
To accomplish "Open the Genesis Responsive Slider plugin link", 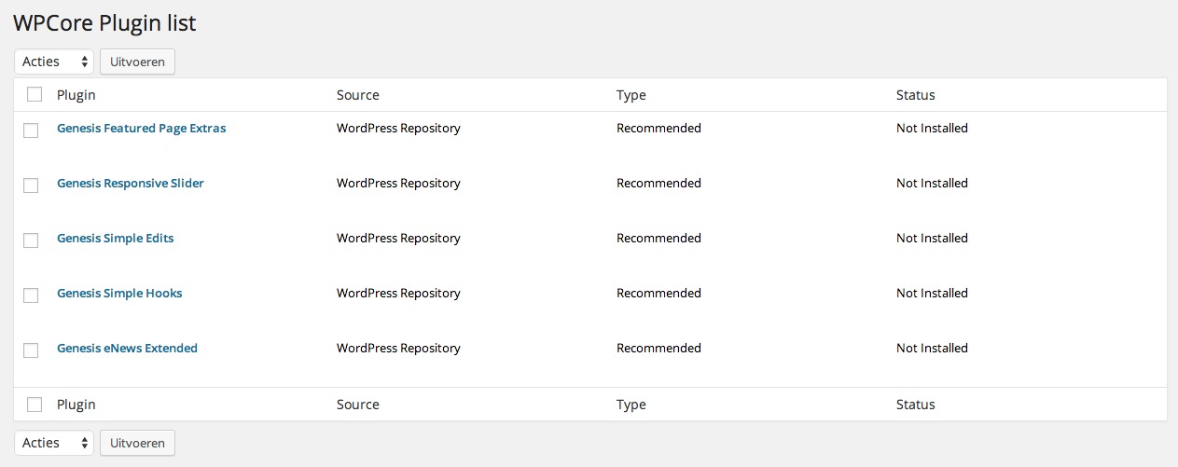I will pos(130,183).
